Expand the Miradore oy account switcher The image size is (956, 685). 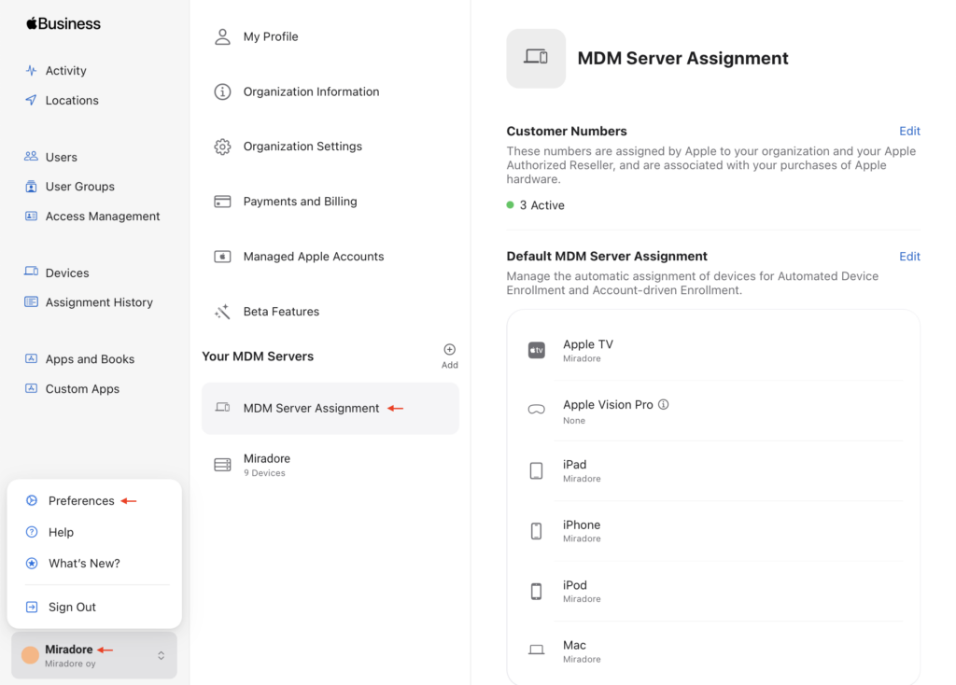93,654
